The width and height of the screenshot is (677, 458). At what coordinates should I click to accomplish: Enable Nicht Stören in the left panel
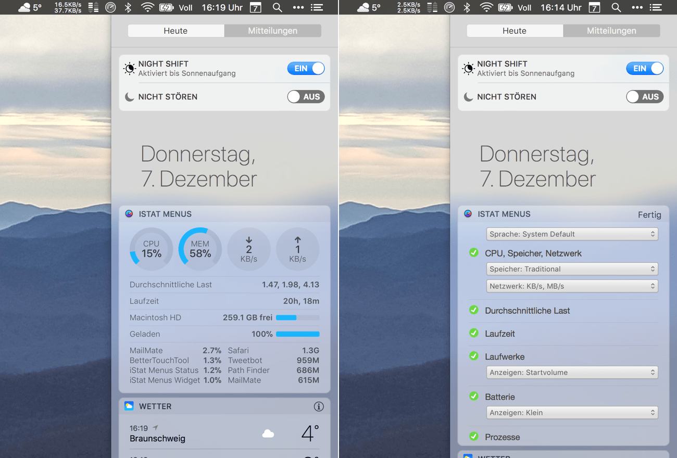coord(306,97)
